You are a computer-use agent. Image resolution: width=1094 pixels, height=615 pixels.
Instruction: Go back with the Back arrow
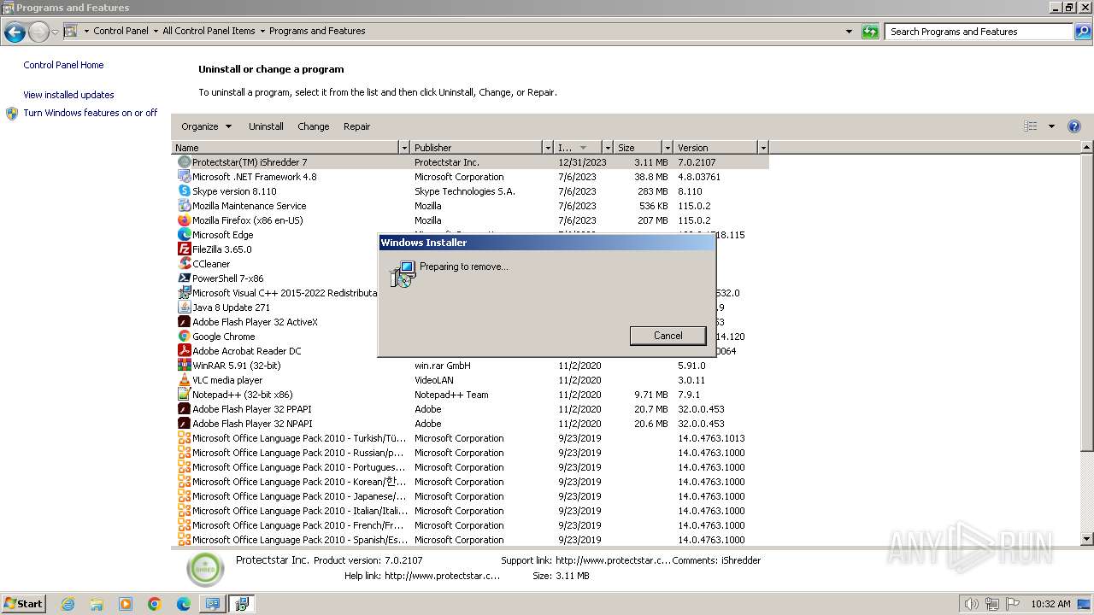point(15,32)
